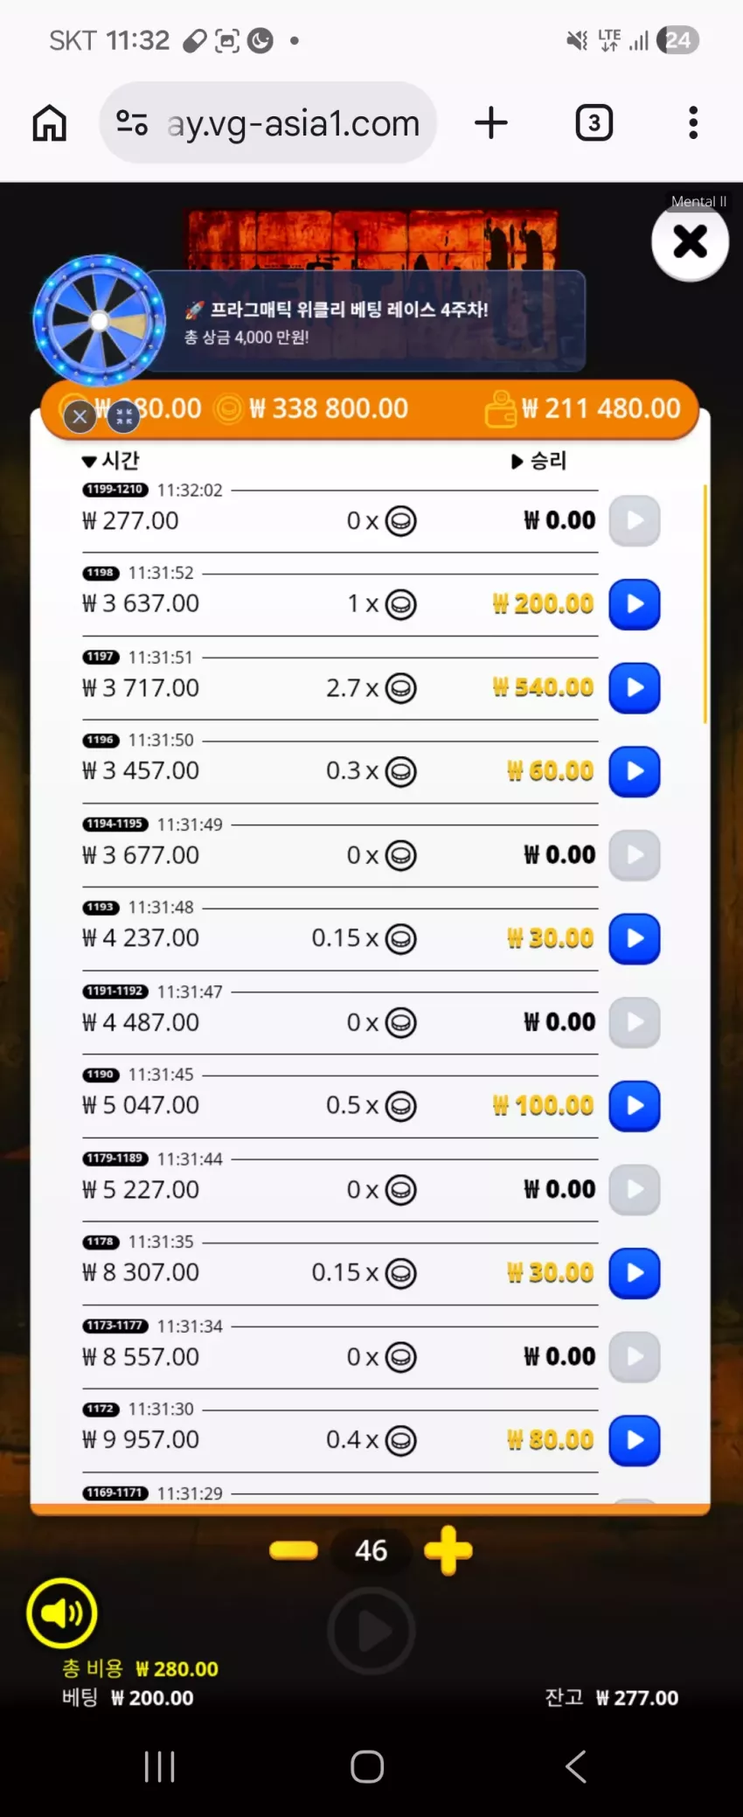This screenshot has height=1817, width=743.
Task: Tap the Android back navigation arrow
Action: (x=576, y=1766)
